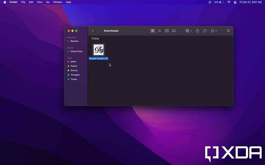The width and height of the screenshot is (265, 165).
Task: Switch to gallery view
Action: coord(174,31)
